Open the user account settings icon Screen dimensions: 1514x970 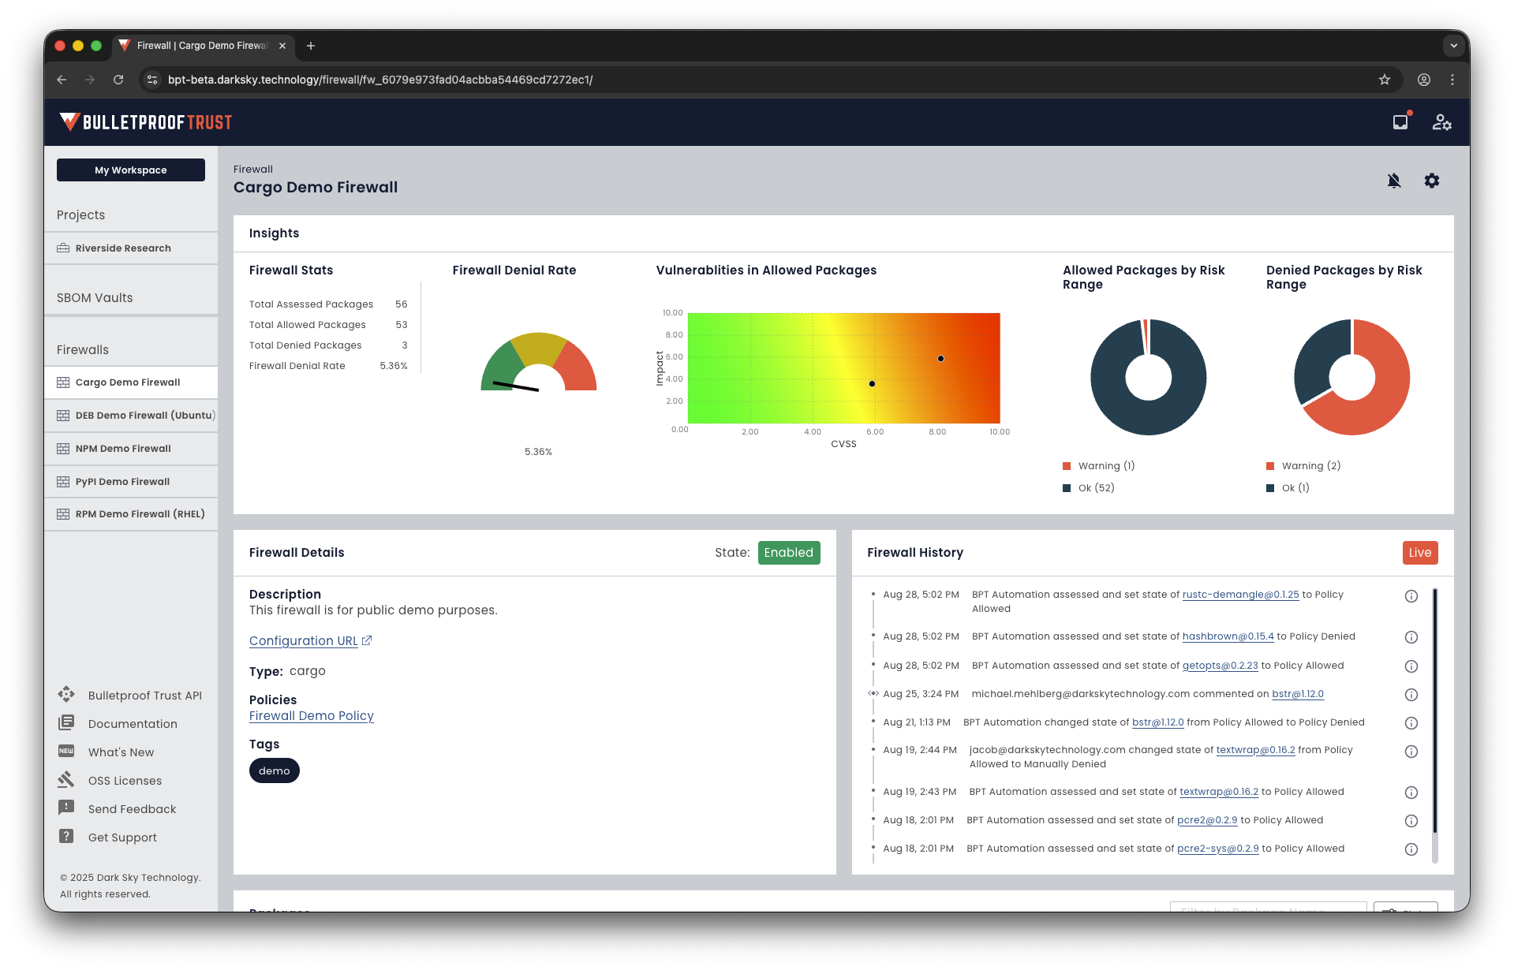click(x=1441, y=122)
